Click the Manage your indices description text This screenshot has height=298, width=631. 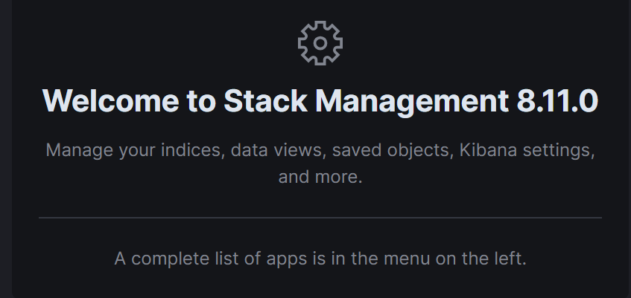[x=320, y=150]
